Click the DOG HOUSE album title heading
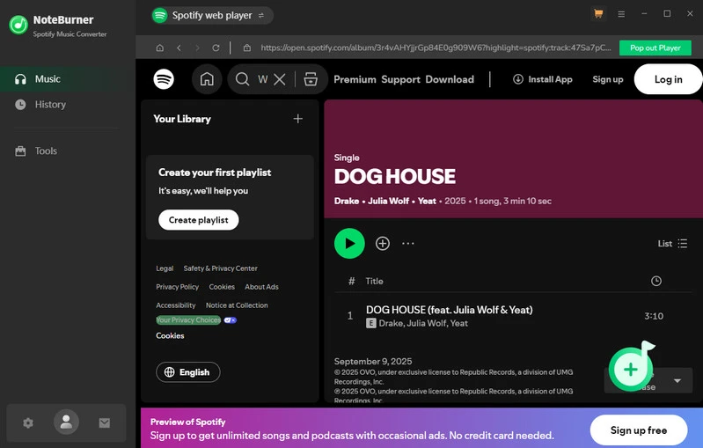 [394, 176]
